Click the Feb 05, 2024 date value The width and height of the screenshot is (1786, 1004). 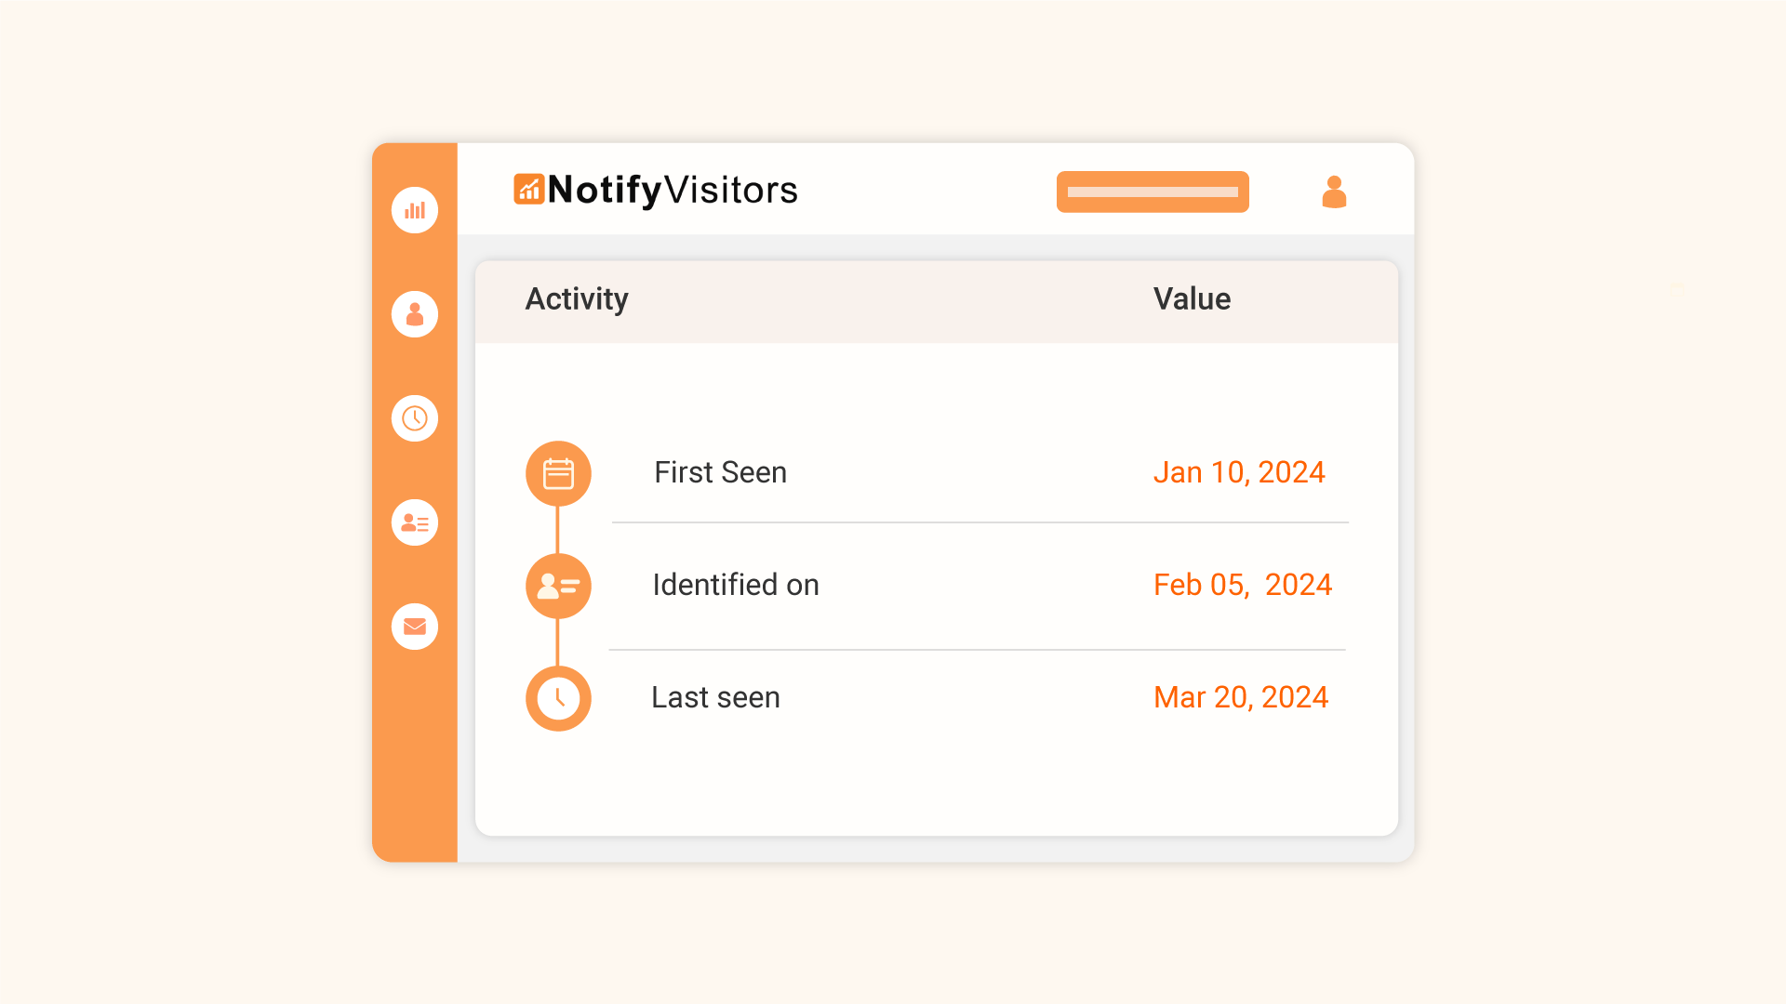pyautogui.click(x=1243, y=585)
